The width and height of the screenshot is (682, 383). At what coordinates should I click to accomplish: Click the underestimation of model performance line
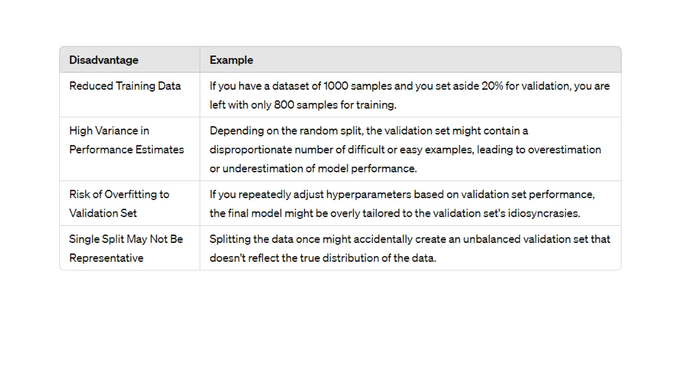313,169
